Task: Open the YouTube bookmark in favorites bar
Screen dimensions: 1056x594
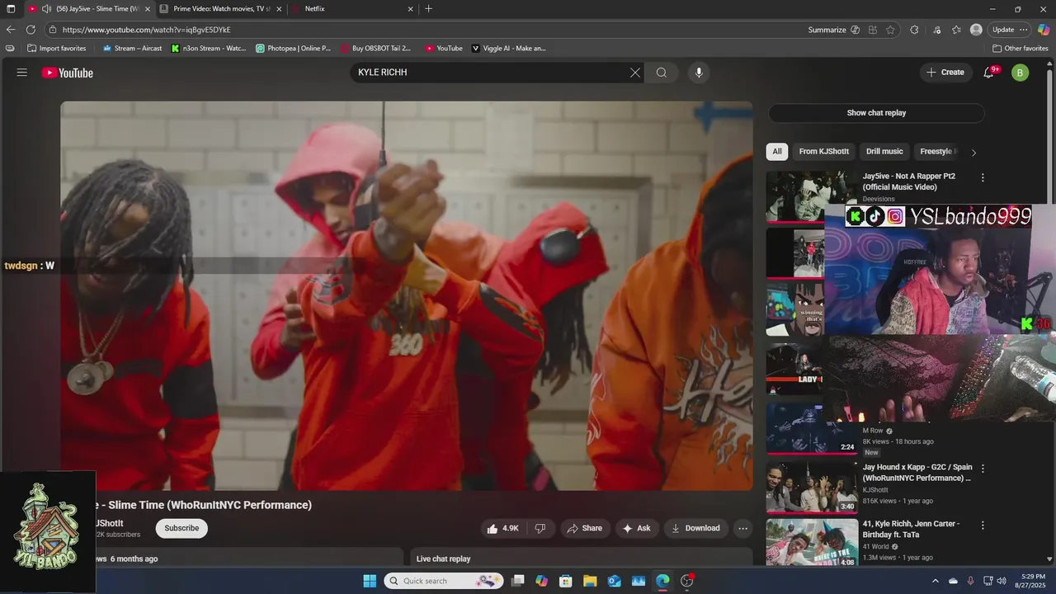Action: 444,49
